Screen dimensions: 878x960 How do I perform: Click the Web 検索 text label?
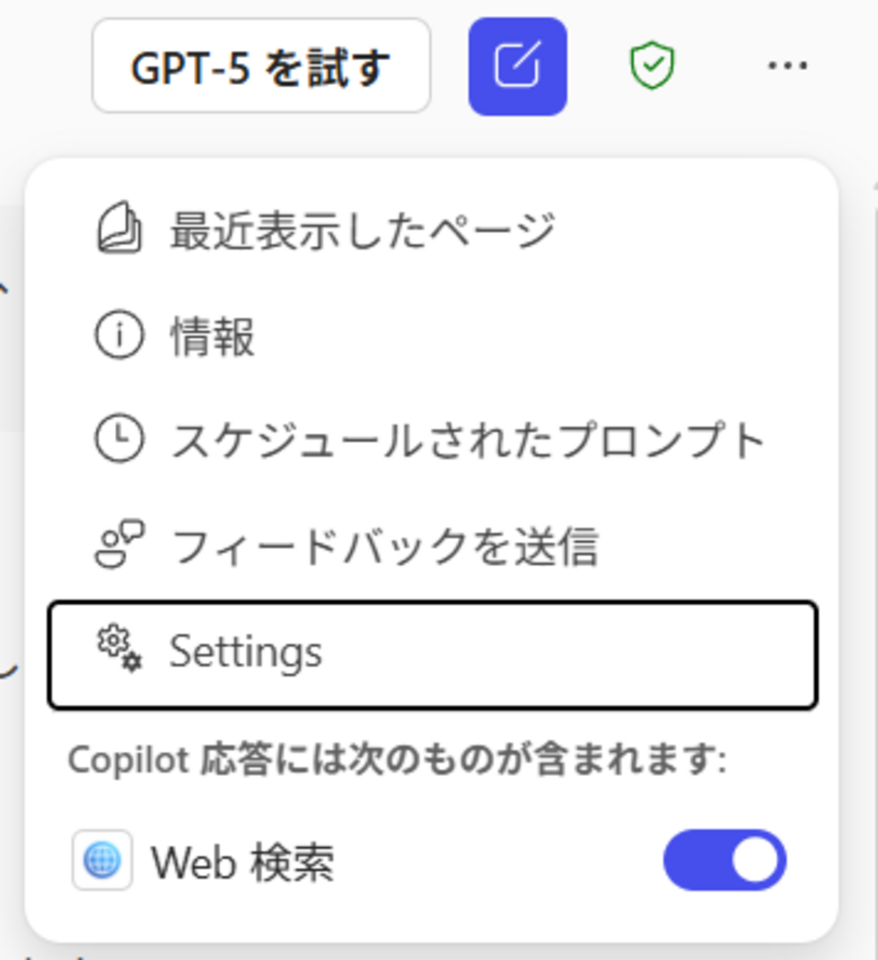(242, 863)
